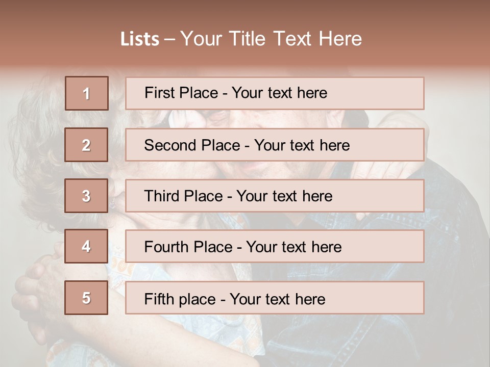Screen dimensions: 490x367
Task: Click 'Your Title Text Here' in header
Action: click(x=271, y=39)
